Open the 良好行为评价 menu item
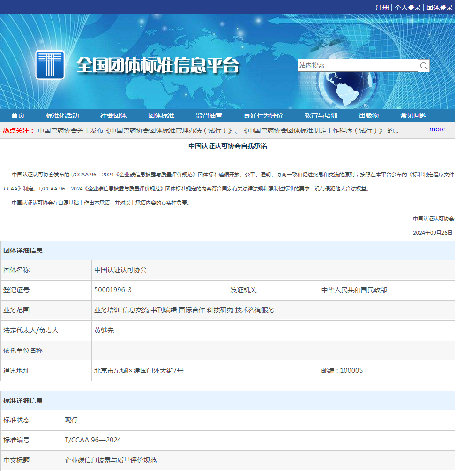Viewport: 456px width, 471px height. [x=263, y=115]
